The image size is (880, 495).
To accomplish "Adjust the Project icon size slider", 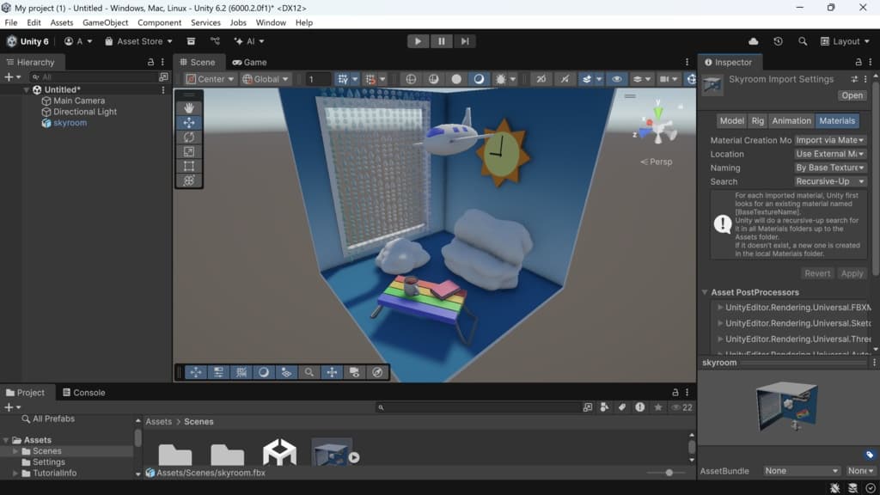I will tap(669, 473).
